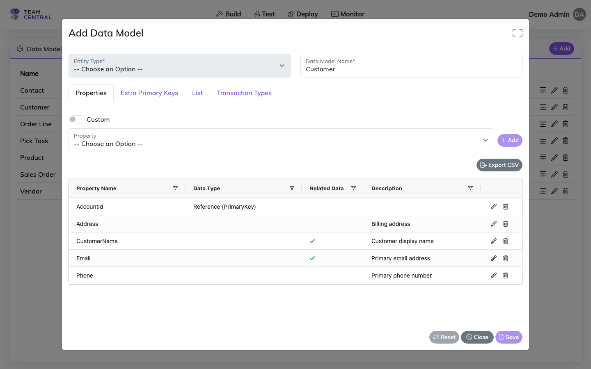Image resolution: width=591 pixels, height=369 pixels.
Task: Click the Export CSV button
Action: click(499, 165)
